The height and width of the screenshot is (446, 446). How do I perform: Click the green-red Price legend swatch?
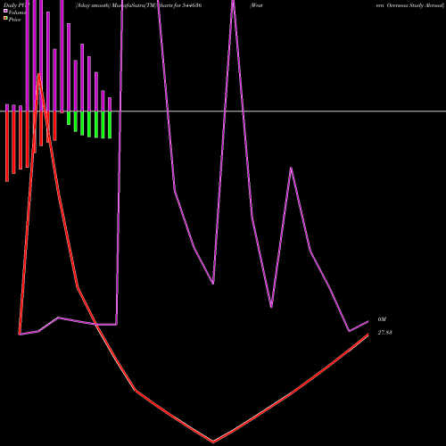(x=5, y=18)
